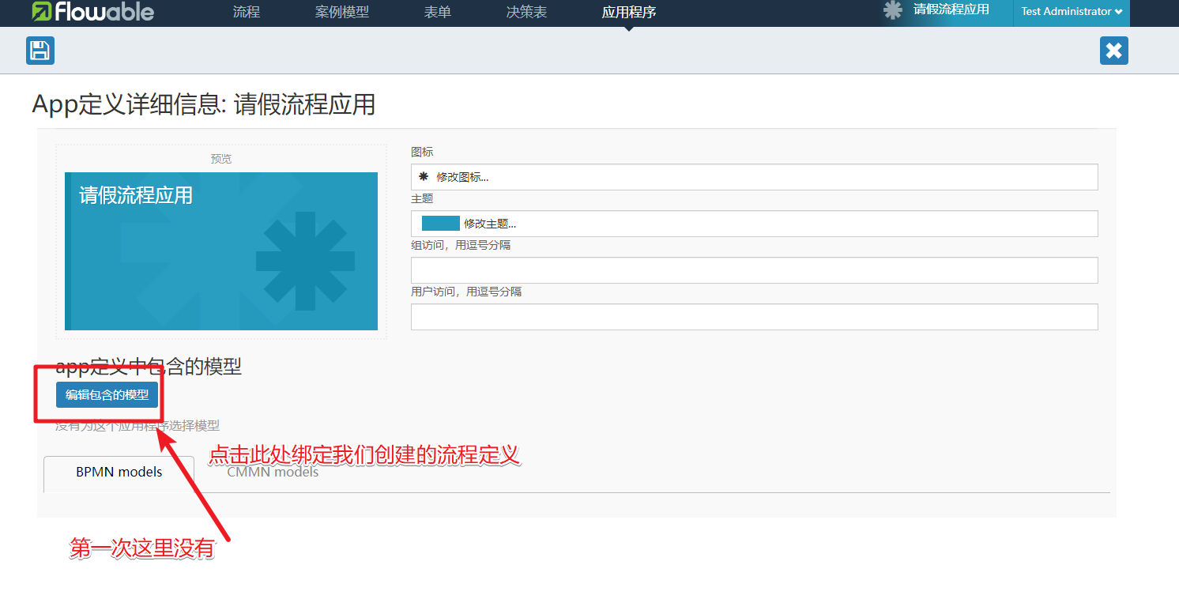Click the 用户访问 input field
The image size is (1179, 614).
tap(754, 317)
